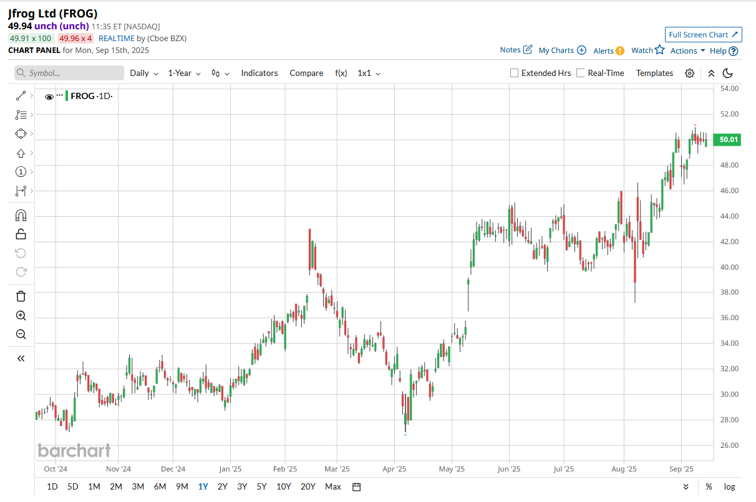The height and width of the screenshot is (502, 756).
Task: Expand shapes tool options arrow
Action: click(x=31, y=134)
